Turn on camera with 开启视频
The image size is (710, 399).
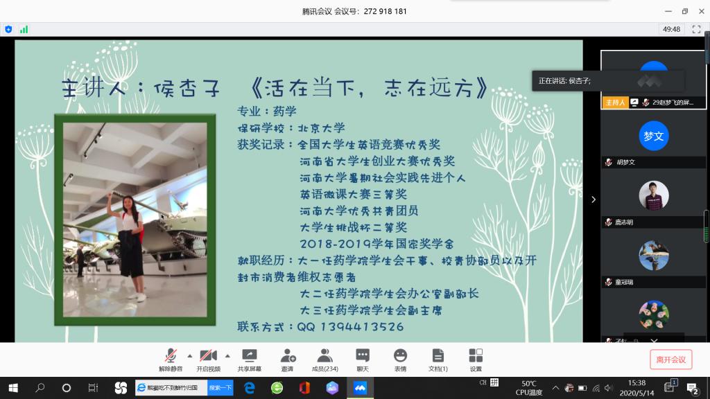click(208, 360)
